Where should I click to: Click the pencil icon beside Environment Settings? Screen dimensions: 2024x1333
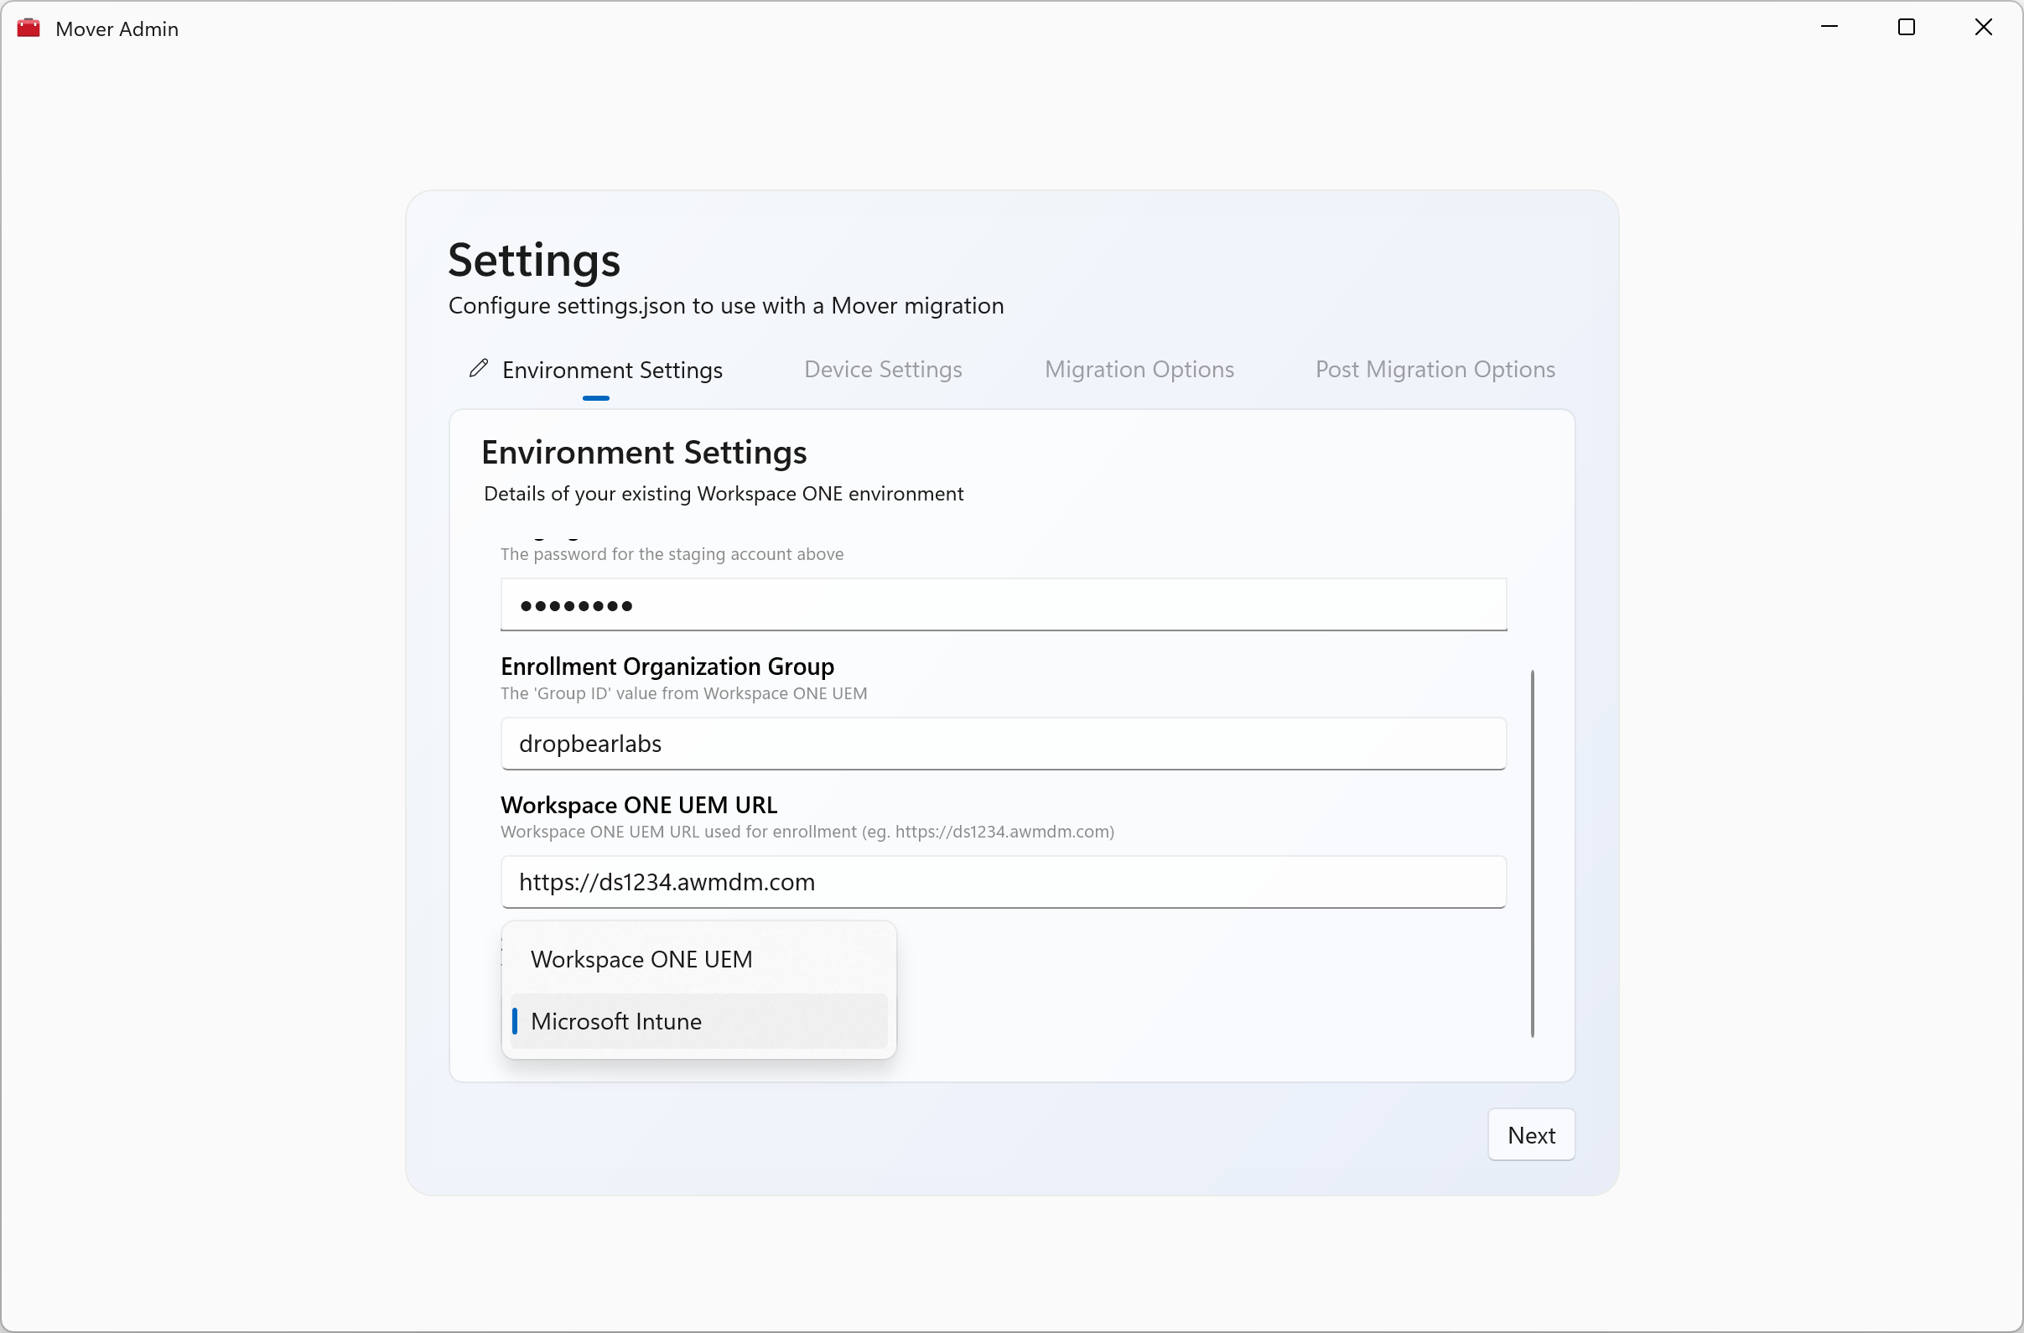479,368
